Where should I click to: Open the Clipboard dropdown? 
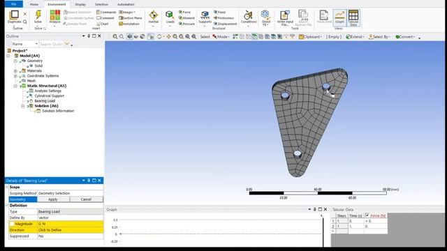pyautogui.click(x=310, y=37)
